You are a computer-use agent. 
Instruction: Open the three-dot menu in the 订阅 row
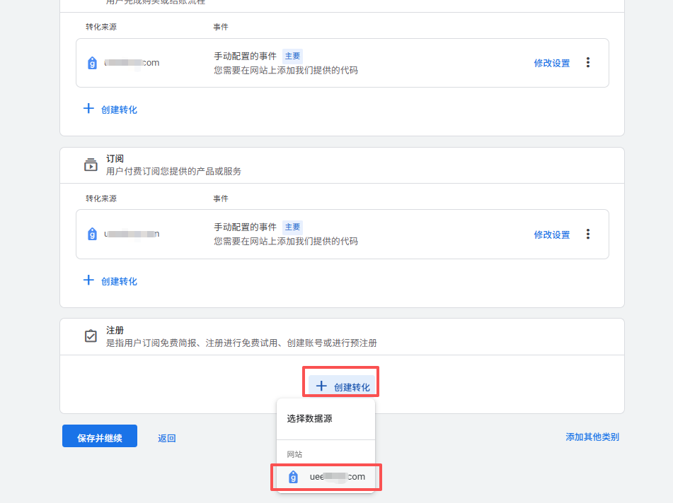(587, 234)
